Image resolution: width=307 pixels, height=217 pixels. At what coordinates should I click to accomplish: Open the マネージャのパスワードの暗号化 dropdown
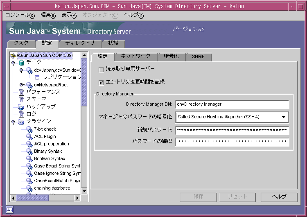pyautogui.click(x=232, y=117)
